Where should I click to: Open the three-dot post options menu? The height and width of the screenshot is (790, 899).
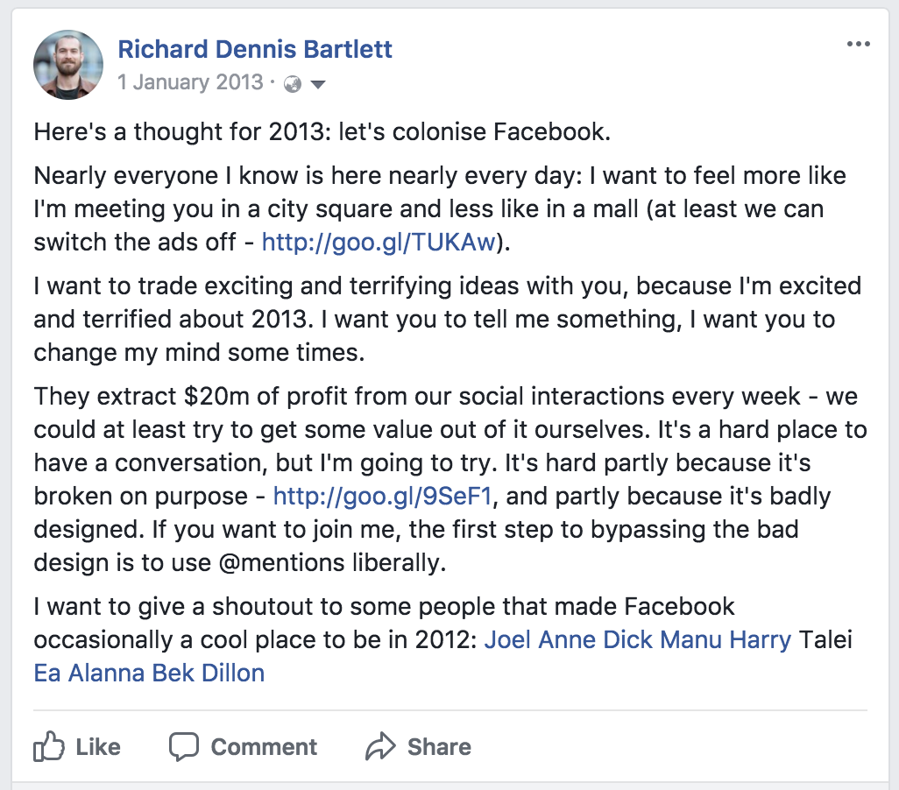tap(859, 46)
